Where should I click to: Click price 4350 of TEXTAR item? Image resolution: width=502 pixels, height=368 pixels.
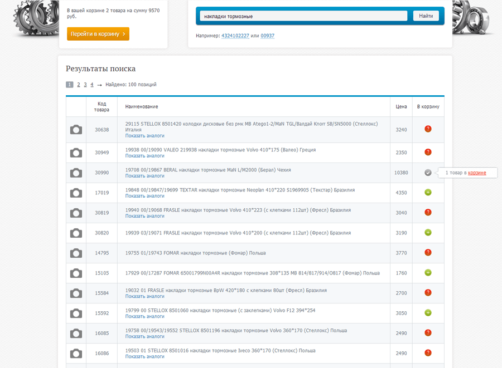pyautogui.click(x=401, y=193)
